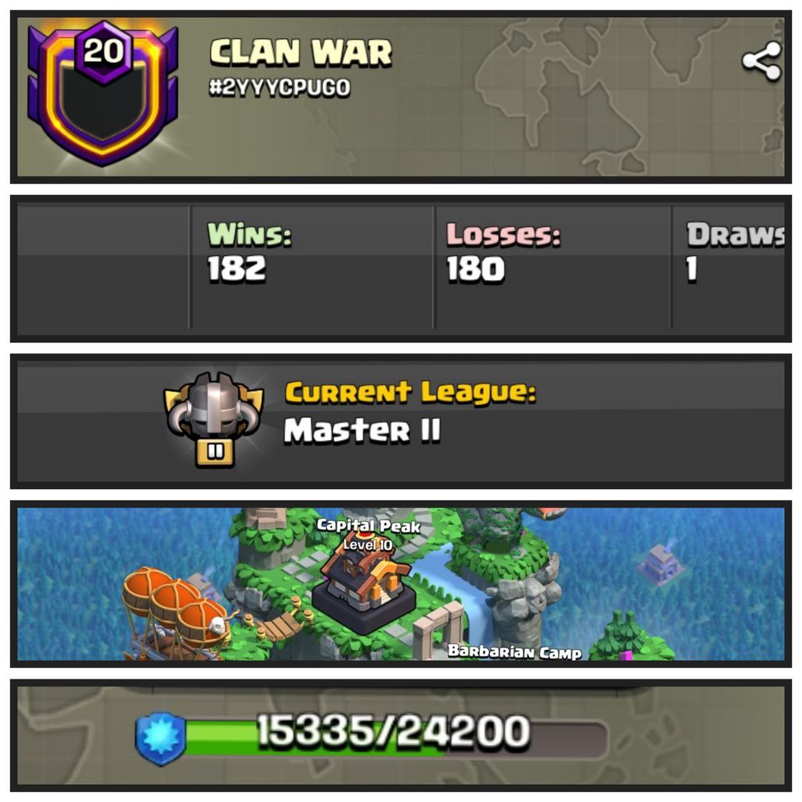Tap the orange airship balloons
This screenshot has height=802, width=802.
click(x=176, y=606)
